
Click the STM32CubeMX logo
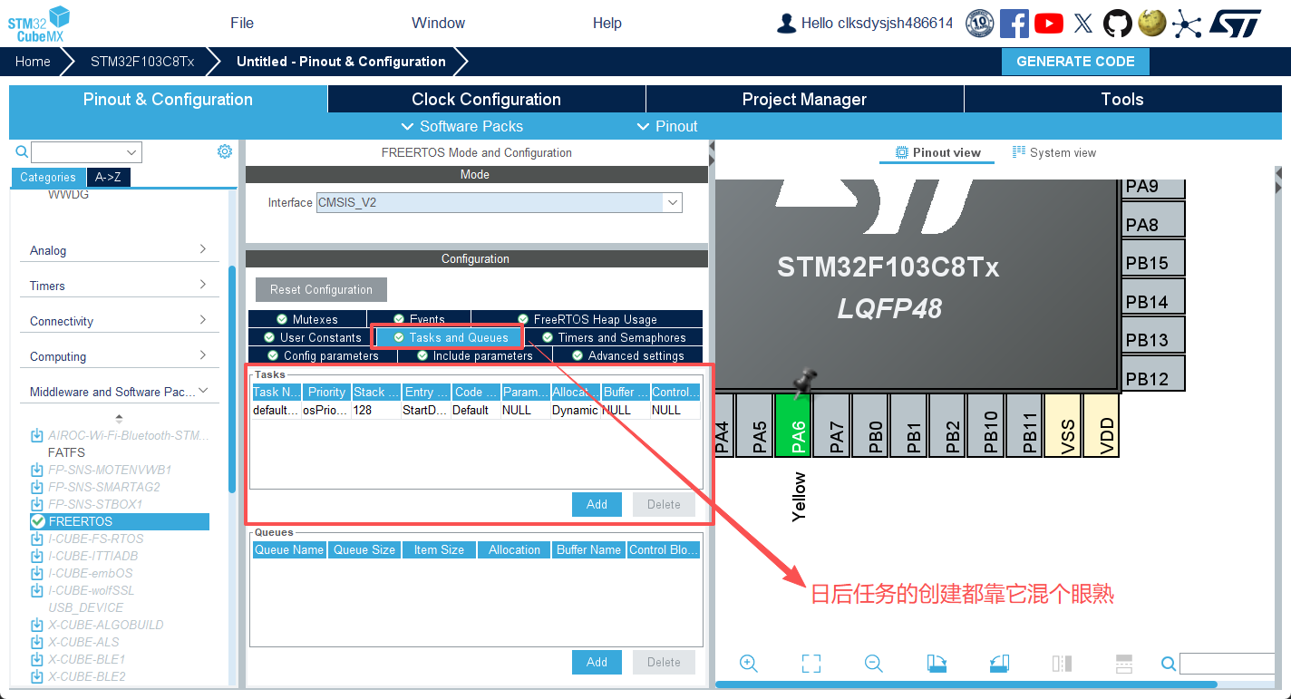click(39, 24)
